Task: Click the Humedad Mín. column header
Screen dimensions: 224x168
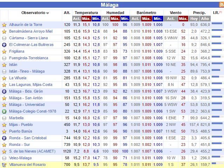Action: pos(125,19)
